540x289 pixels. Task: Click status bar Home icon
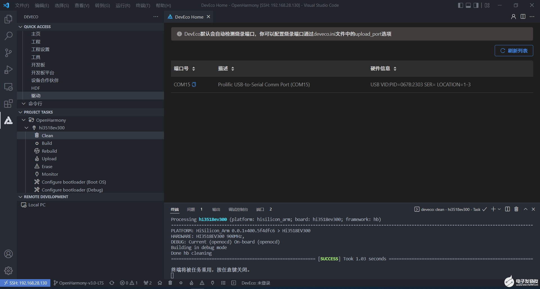coord(160,283)
